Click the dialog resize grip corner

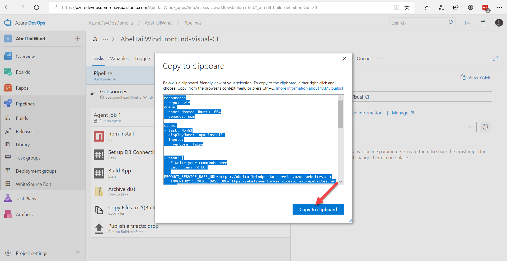(350, 221)
